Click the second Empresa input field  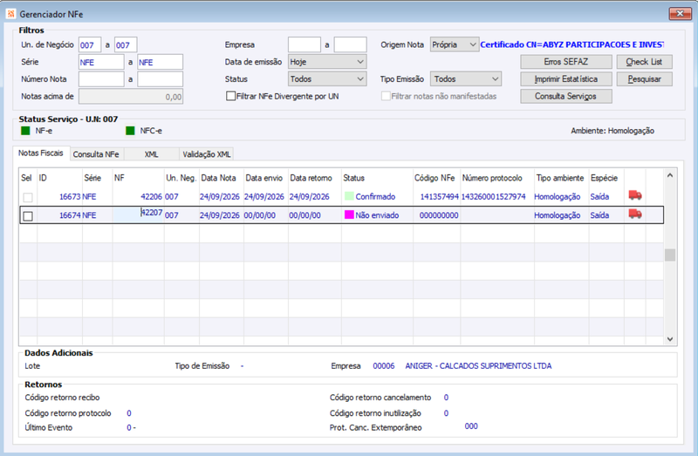[350, 45]
